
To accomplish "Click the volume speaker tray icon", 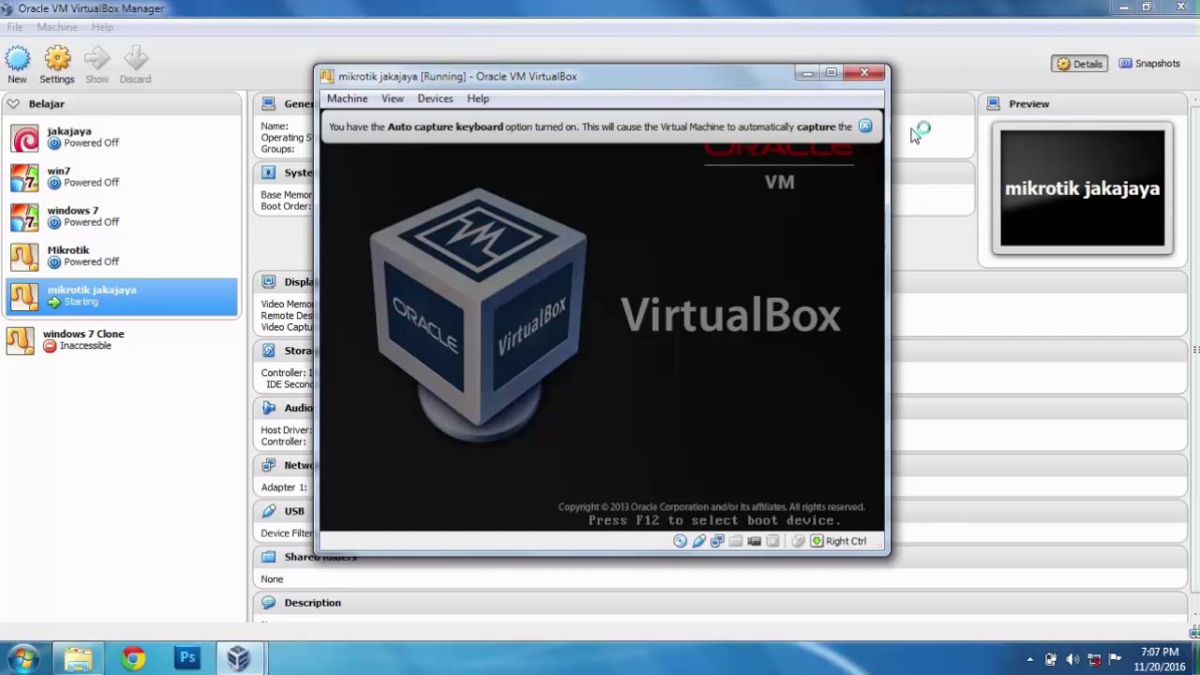I will click(x=1072, y=659).
